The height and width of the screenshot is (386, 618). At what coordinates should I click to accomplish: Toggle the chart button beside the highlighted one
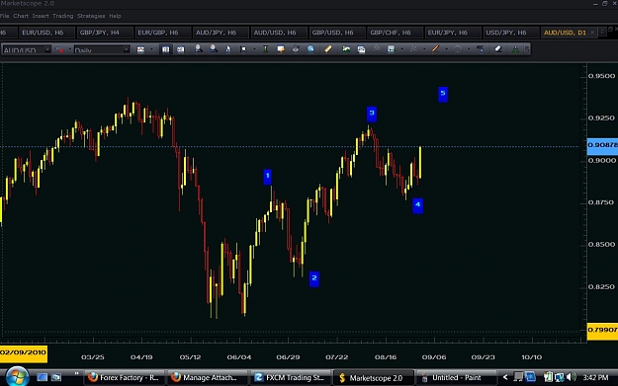(181, 49)
